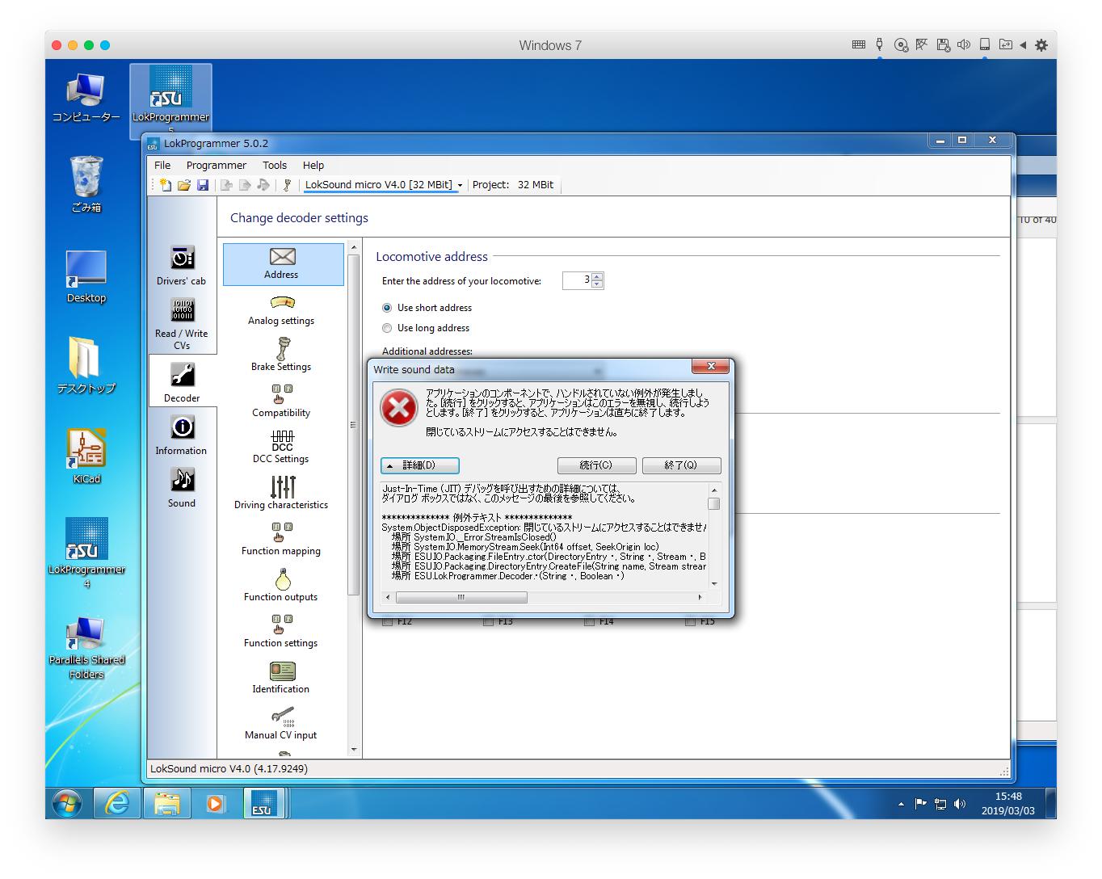Click the ESU LokProgrammer taskbar button
Image resolution: width=1102 pixels, height=879 pixels.
(x=263, y=804)
